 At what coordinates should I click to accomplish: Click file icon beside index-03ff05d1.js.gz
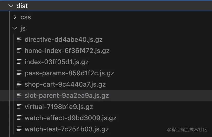click(19, 62)
